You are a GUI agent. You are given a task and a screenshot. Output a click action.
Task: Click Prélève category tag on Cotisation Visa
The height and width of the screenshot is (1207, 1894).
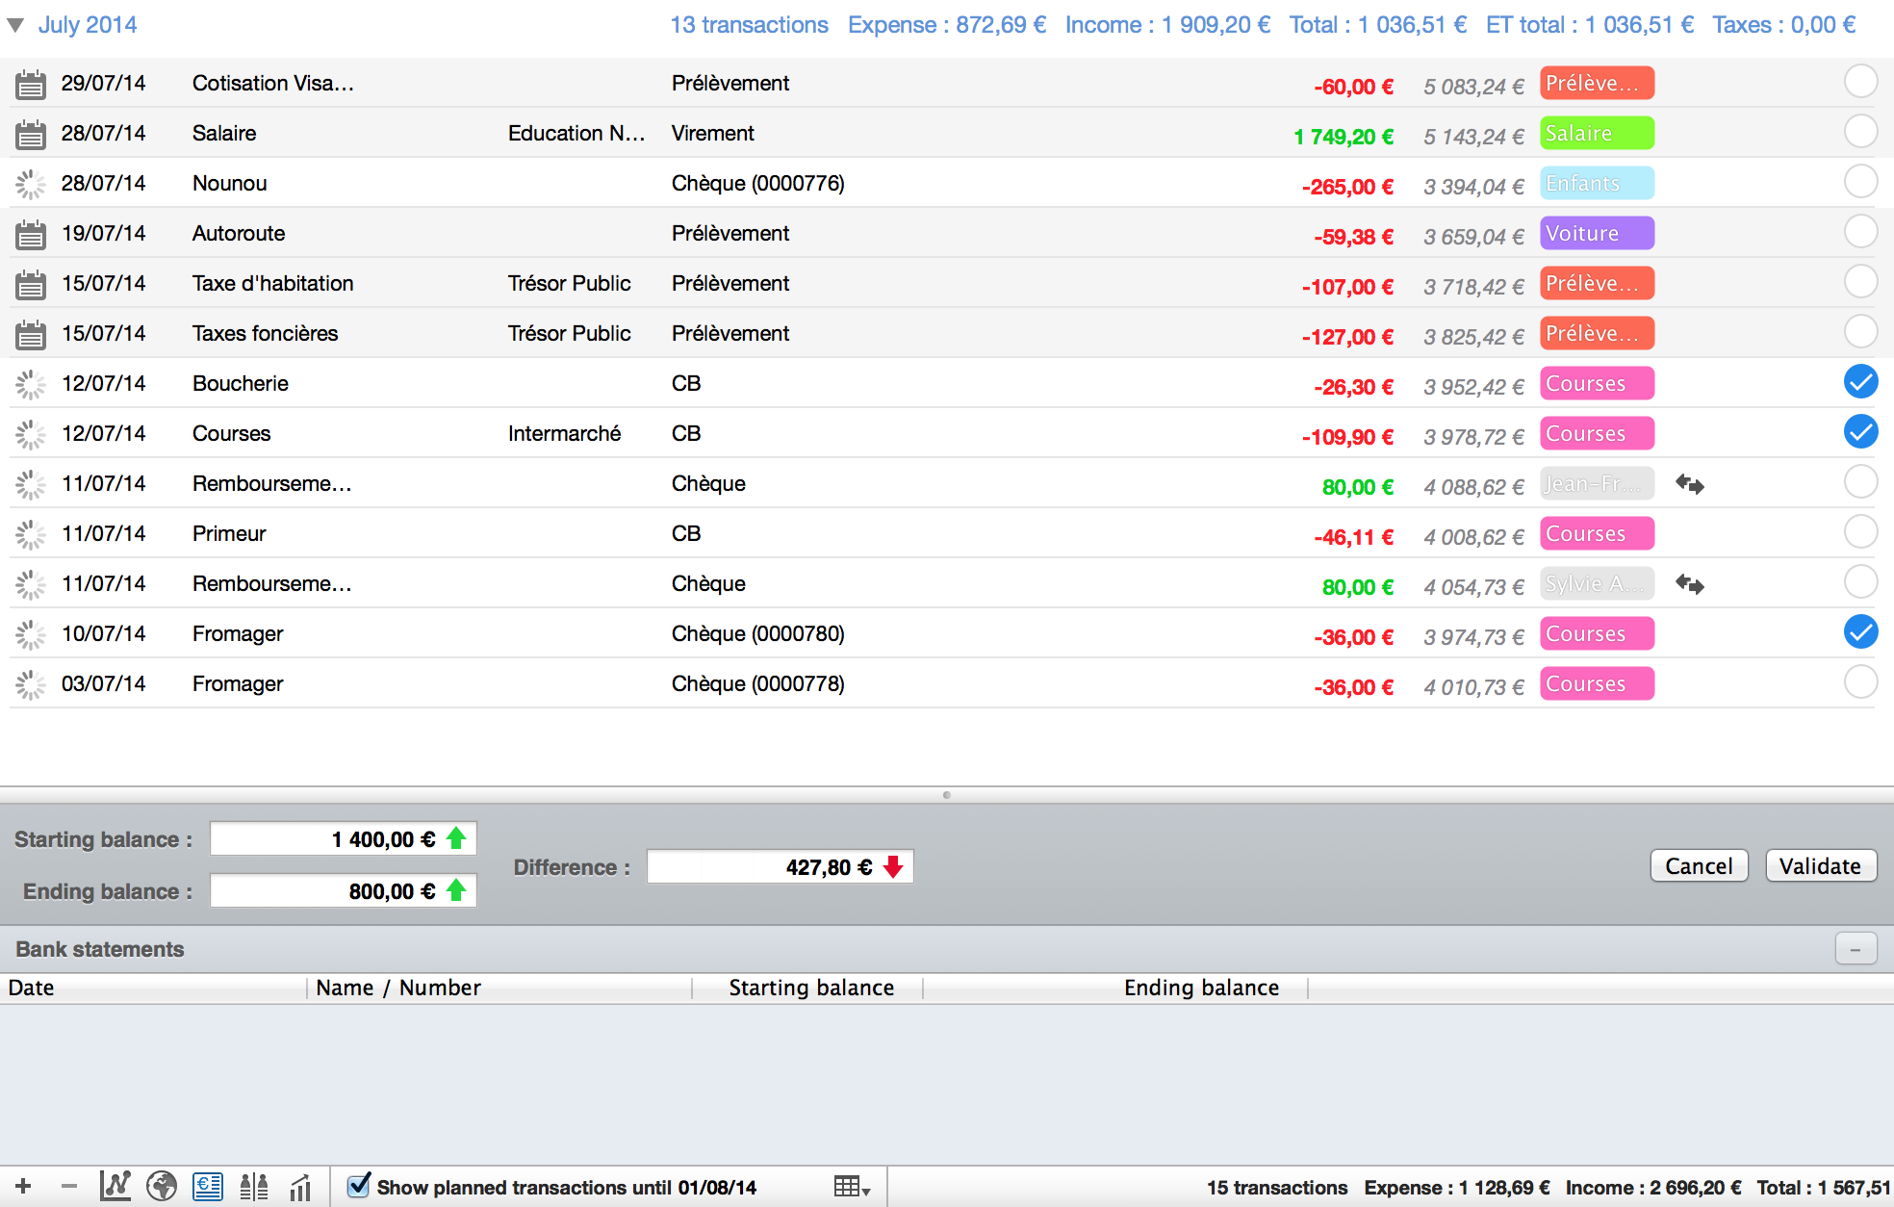point(1597,84)
